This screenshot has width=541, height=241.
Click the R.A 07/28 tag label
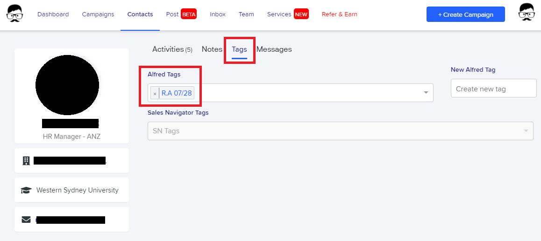click(177, 93)
